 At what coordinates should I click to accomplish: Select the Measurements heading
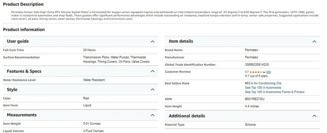coord(22,115)
